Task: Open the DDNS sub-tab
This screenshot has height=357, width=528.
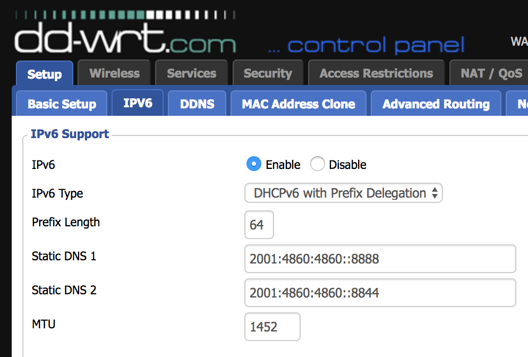Action: [x=197, y=104]
